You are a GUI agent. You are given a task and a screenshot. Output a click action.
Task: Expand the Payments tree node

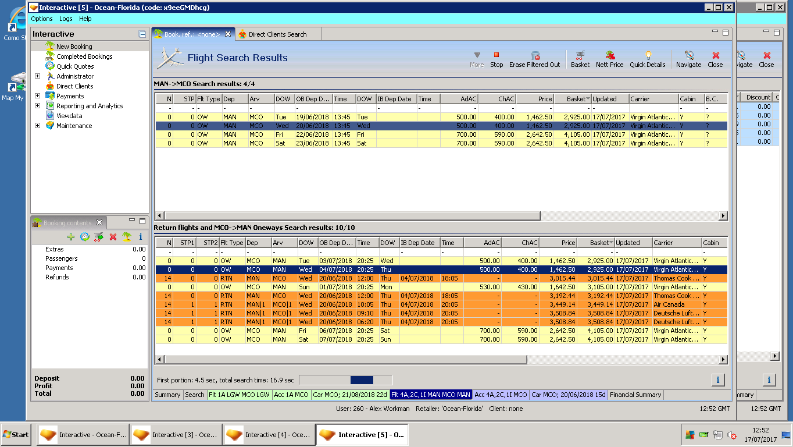tap(38, 96)
